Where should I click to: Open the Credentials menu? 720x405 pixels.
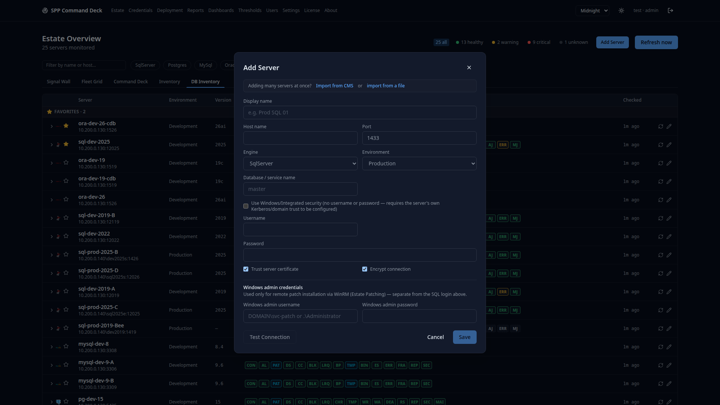click(x=140, y=10)
